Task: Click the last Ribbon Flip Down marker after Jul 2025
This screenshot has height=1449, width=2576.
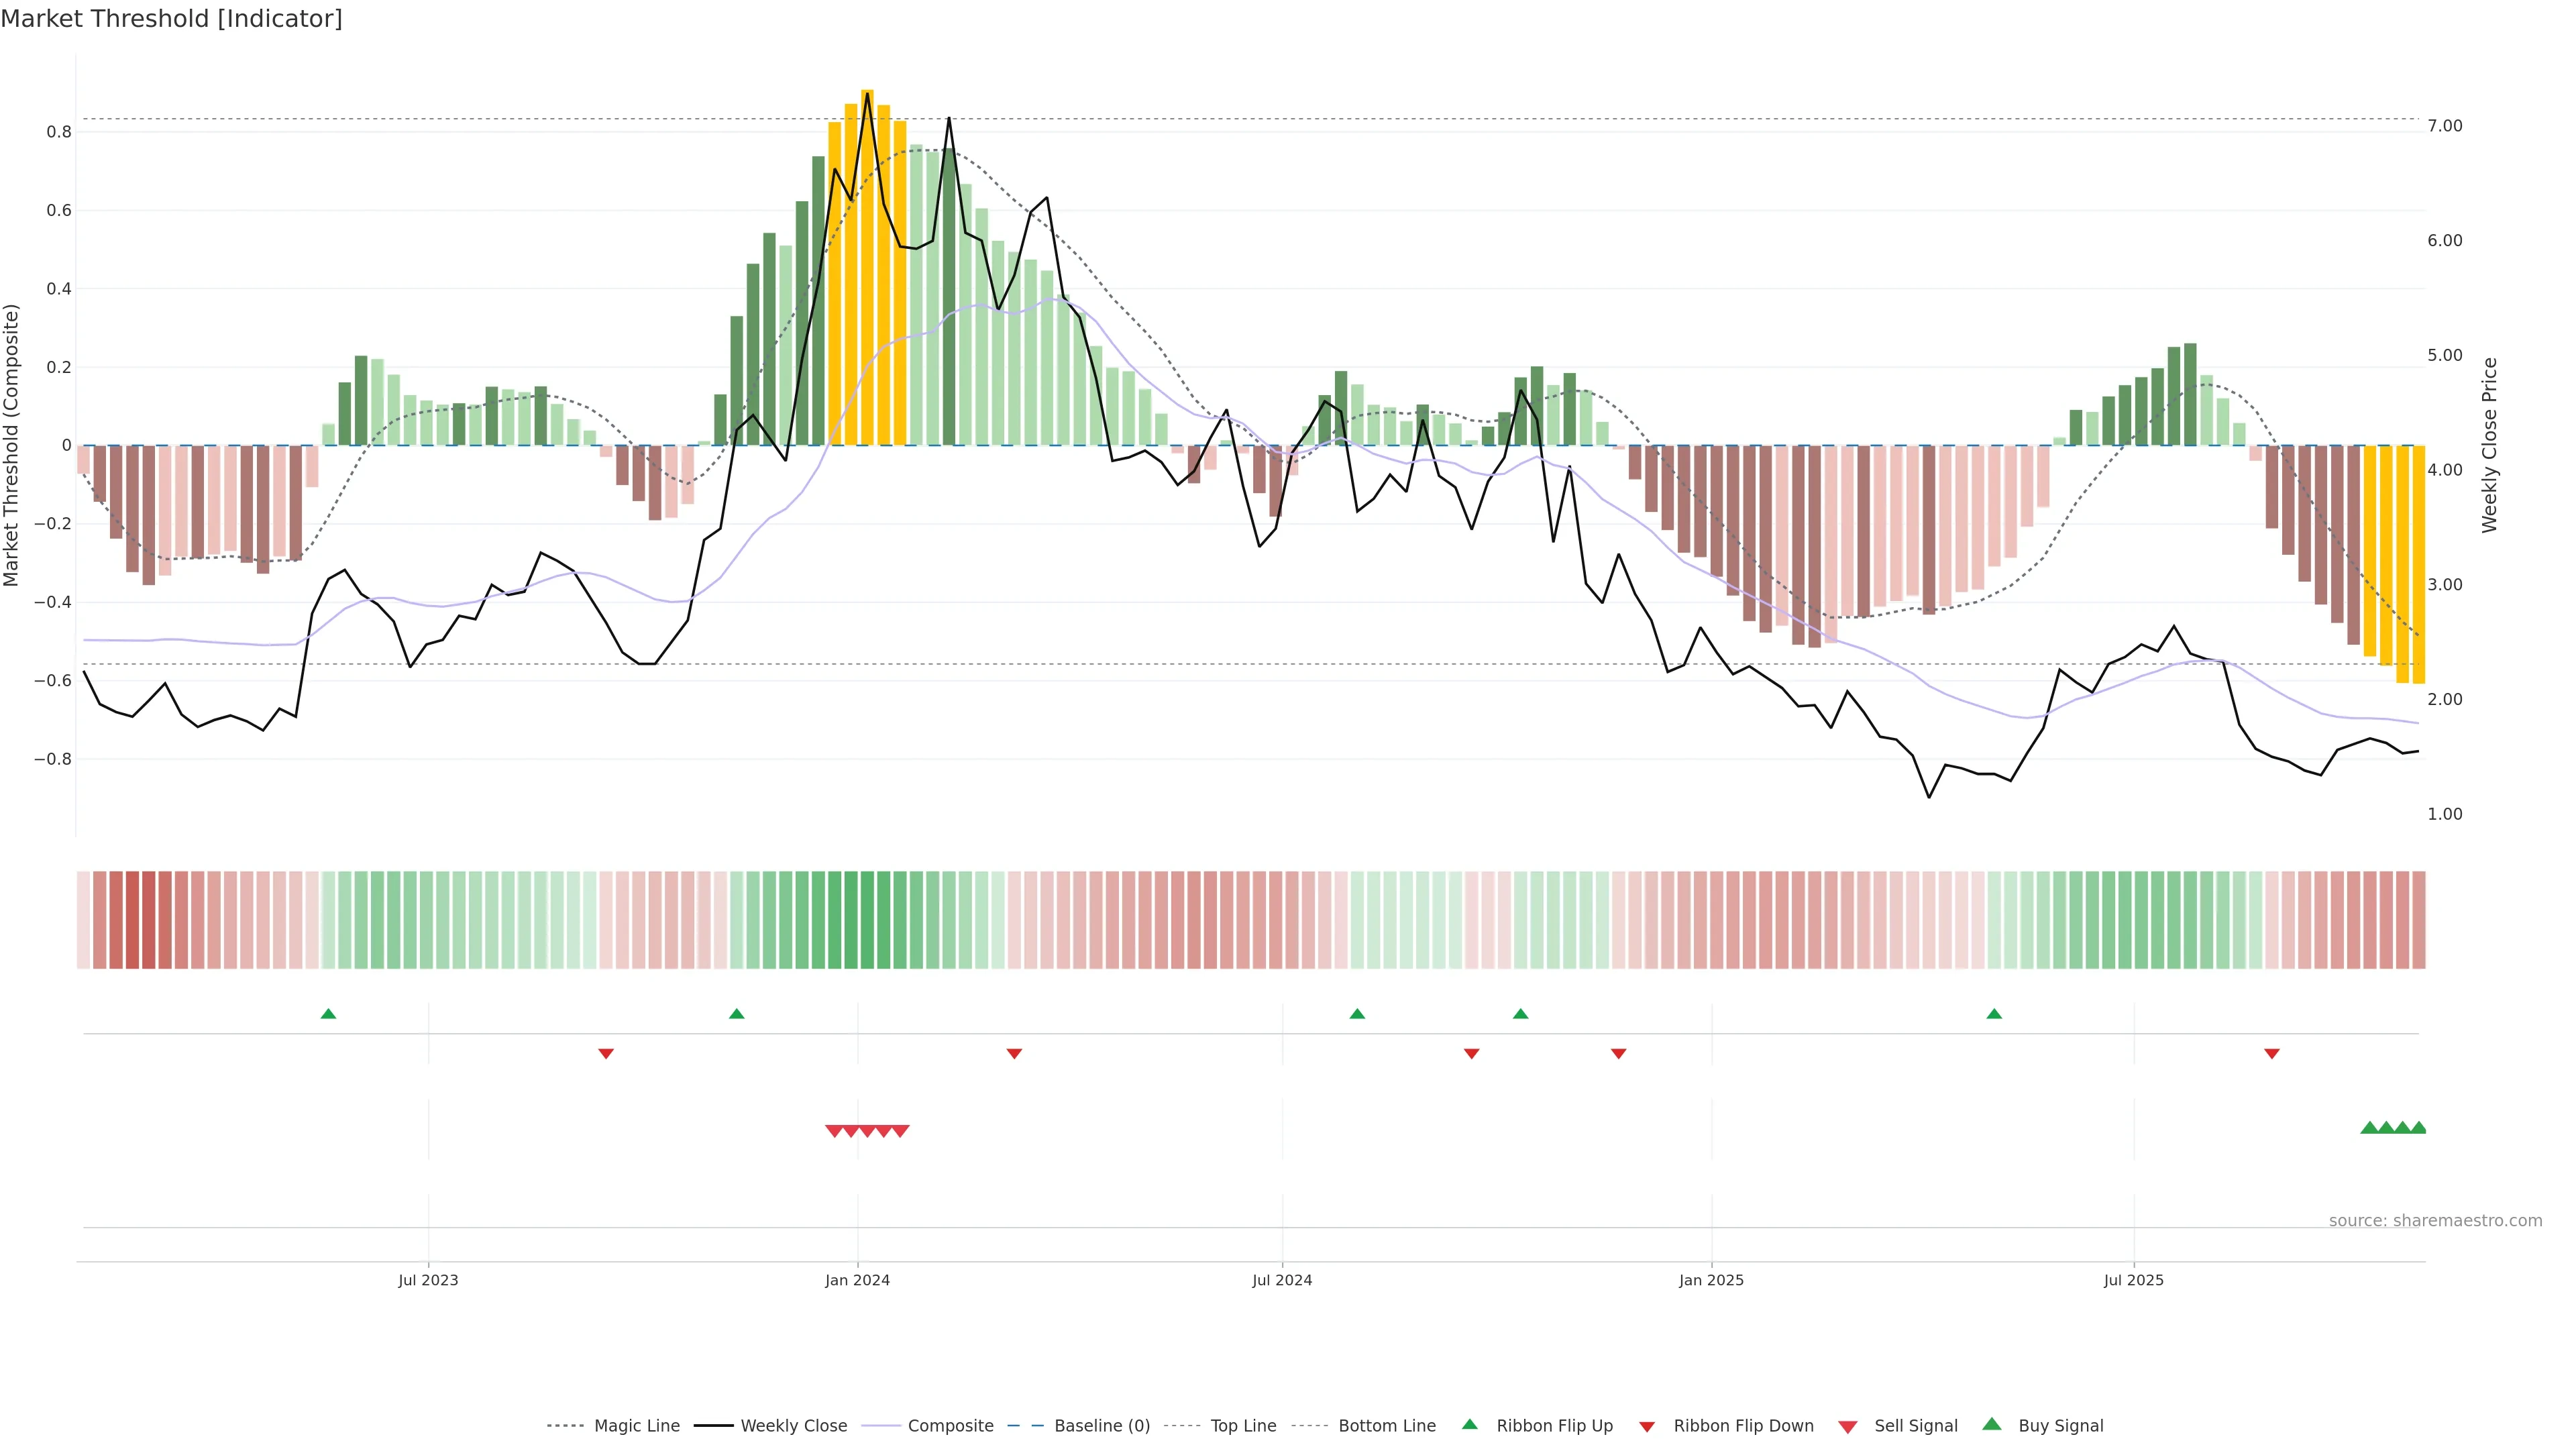Action: click(2271, 1053)
